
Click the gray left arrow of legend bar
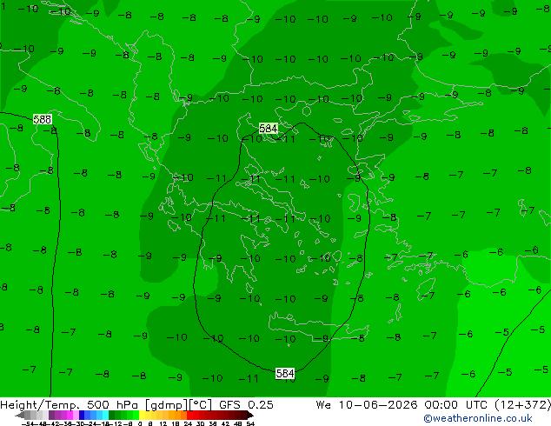pyautogui.click(x=19, y=415)
